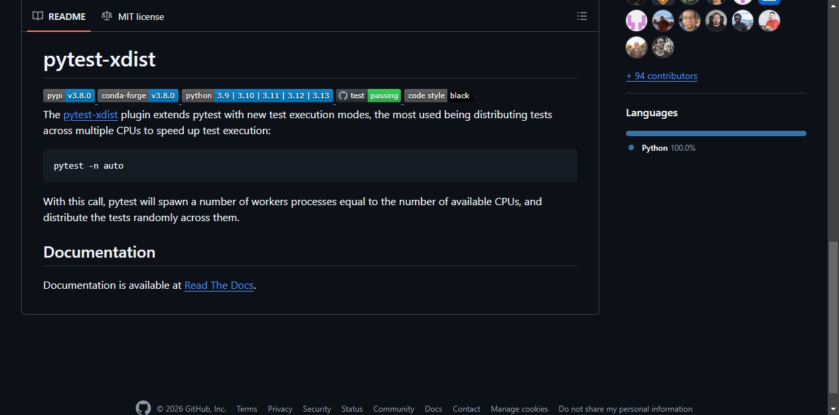
Task: Open contributor avatar of bearded man with headphones
Action: [x=716, y=21]
